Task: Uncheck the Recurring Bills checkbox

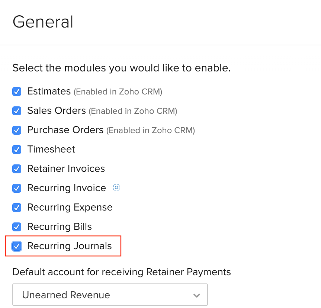Action: (x=16, y=227)
